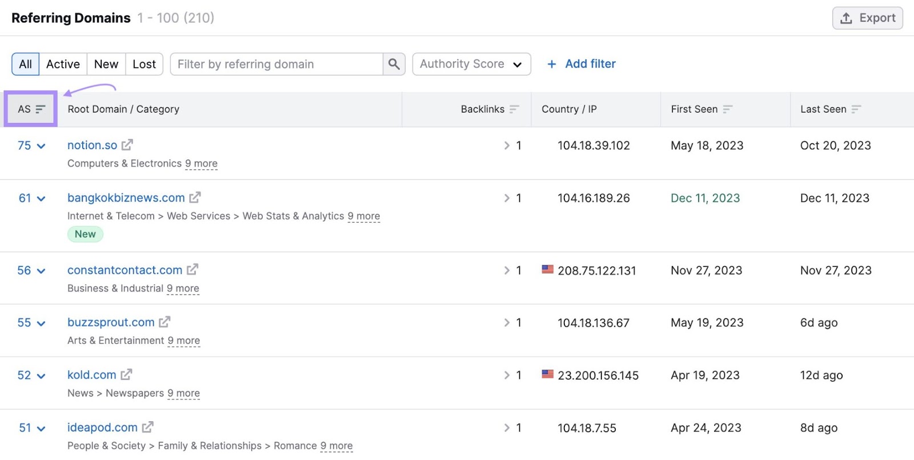The height and width of the screenshot is (460, 914).
Task: Sort by First Seen column icon
Action: 727,109
